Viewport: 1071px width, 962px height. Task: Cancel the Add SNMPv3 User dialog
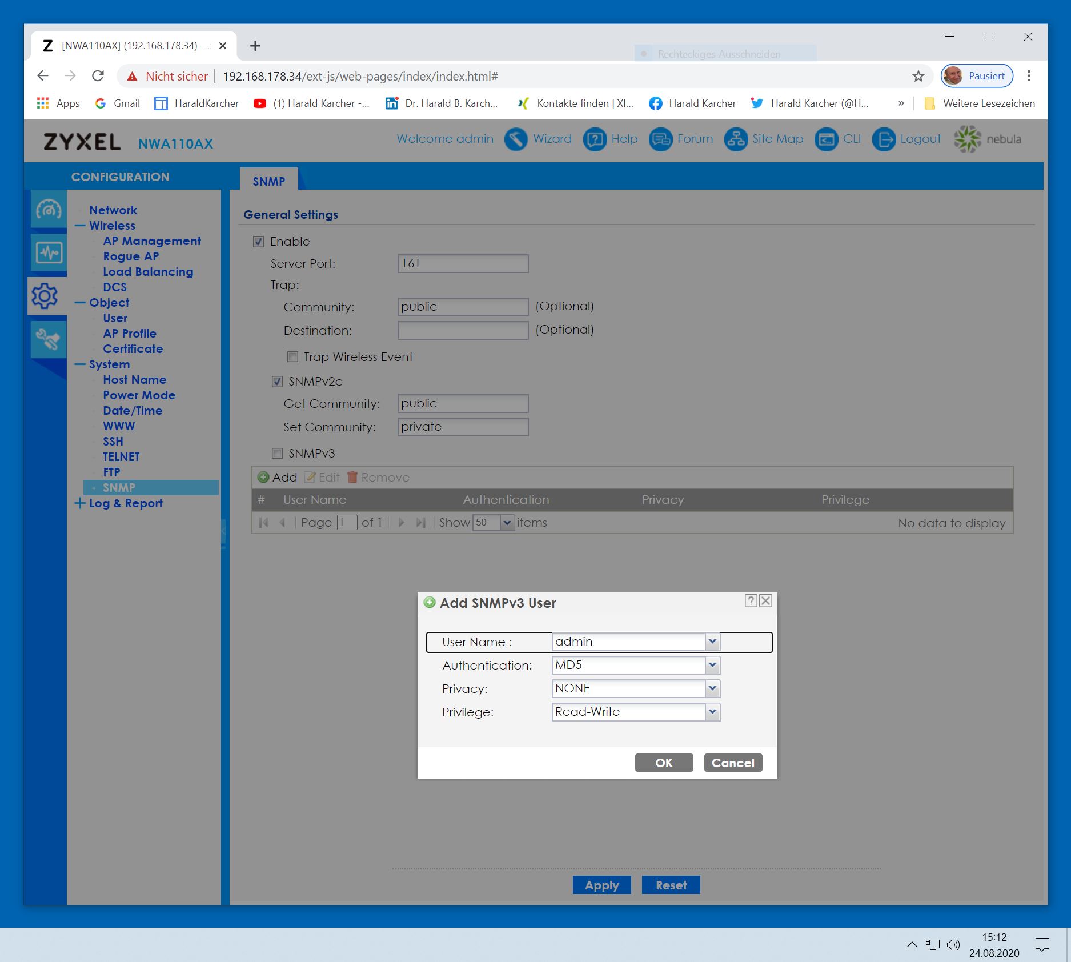[x=733, y=763]
